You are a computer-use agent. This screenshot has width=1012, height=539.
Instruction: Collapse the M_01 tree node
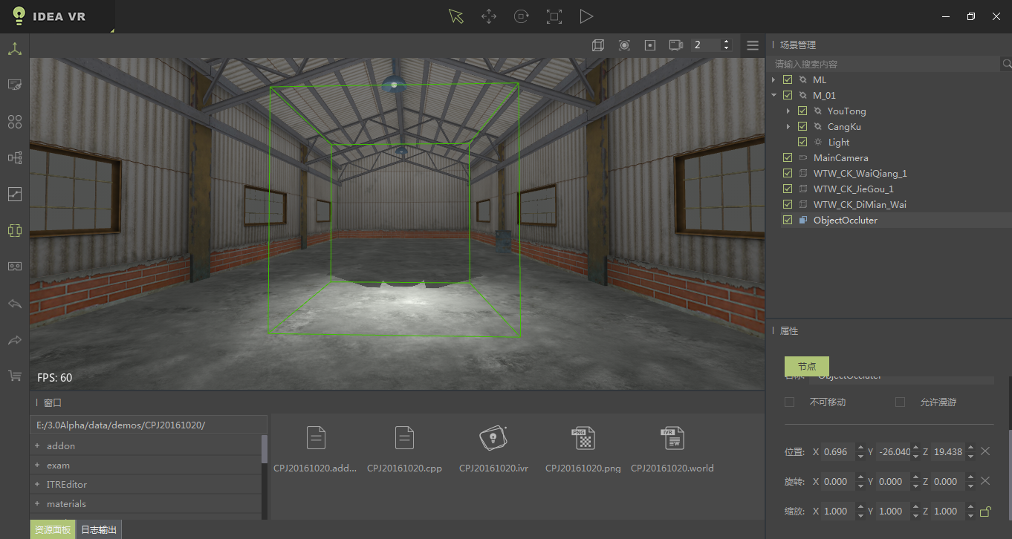[x=773, y=96]
